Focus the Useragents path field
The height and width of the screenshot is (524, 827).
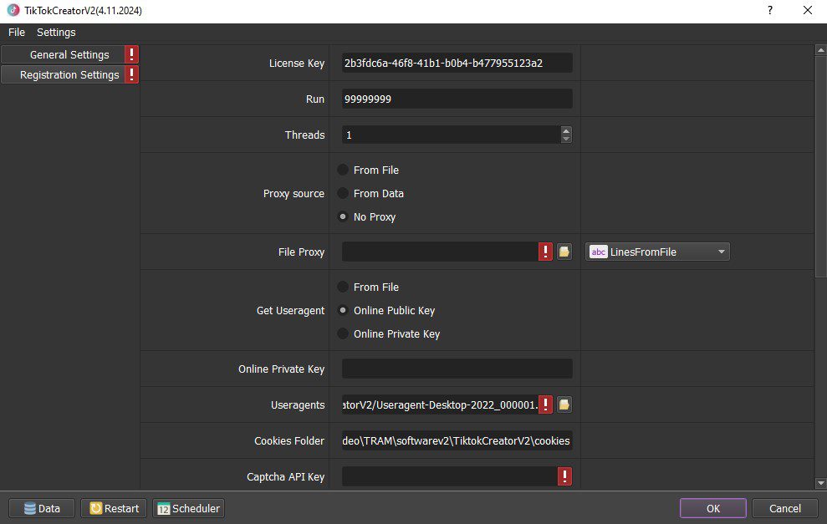pos(440,404)
